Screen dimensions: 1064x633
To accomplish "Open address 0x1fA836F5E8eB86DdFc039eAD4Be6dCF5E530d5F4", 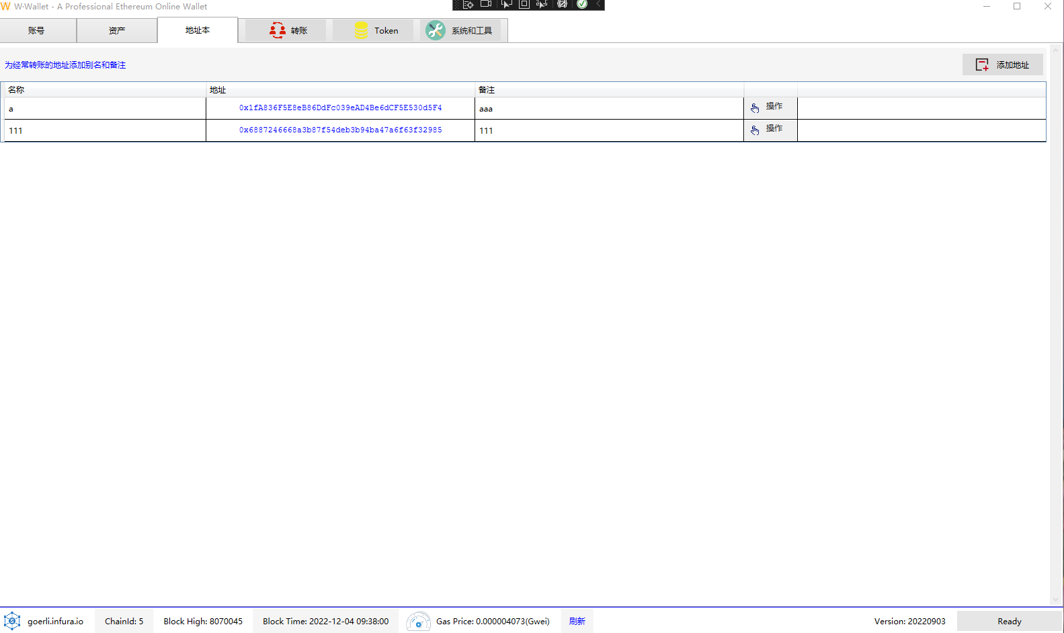I will click(341, 108).
